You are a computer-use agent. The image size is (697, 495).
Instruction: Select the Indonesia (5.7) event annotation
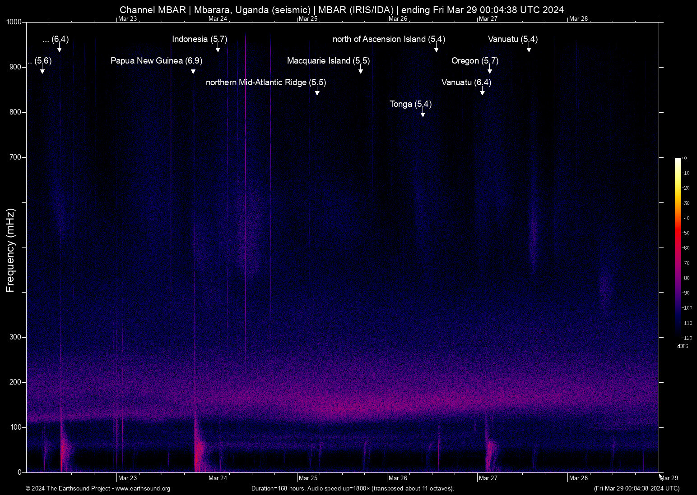click(x=200, y=39)
